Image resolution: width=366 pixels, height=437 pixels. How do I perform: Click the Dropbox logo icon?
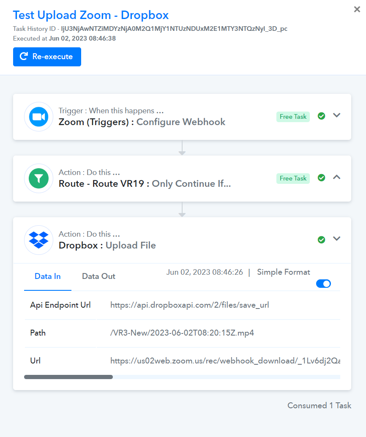pos(39,240)
